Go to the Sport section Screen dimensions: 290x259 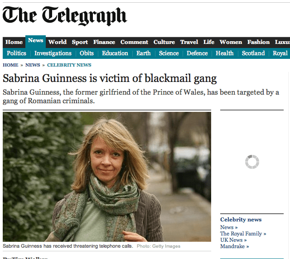(80, 42)
